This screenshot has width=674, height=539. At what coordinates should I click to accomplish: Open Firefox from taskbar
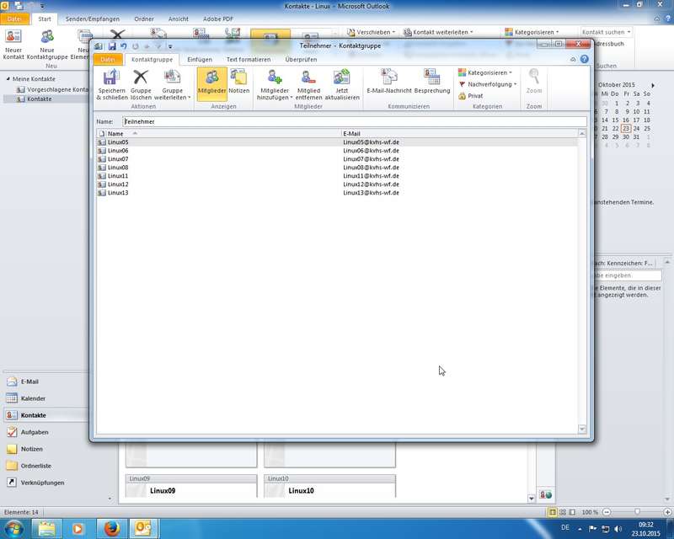coord(111,528)
